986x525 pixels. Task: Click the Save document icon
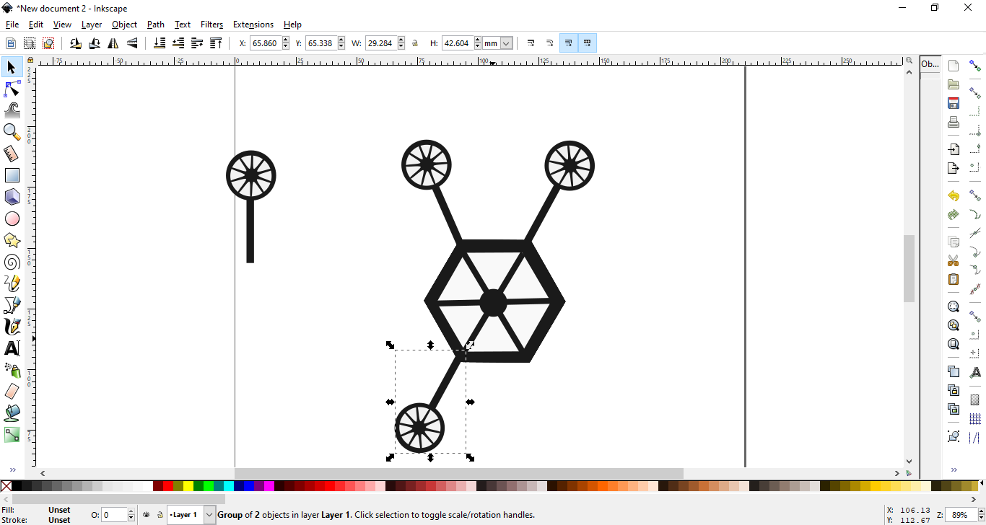coord(954,103)
